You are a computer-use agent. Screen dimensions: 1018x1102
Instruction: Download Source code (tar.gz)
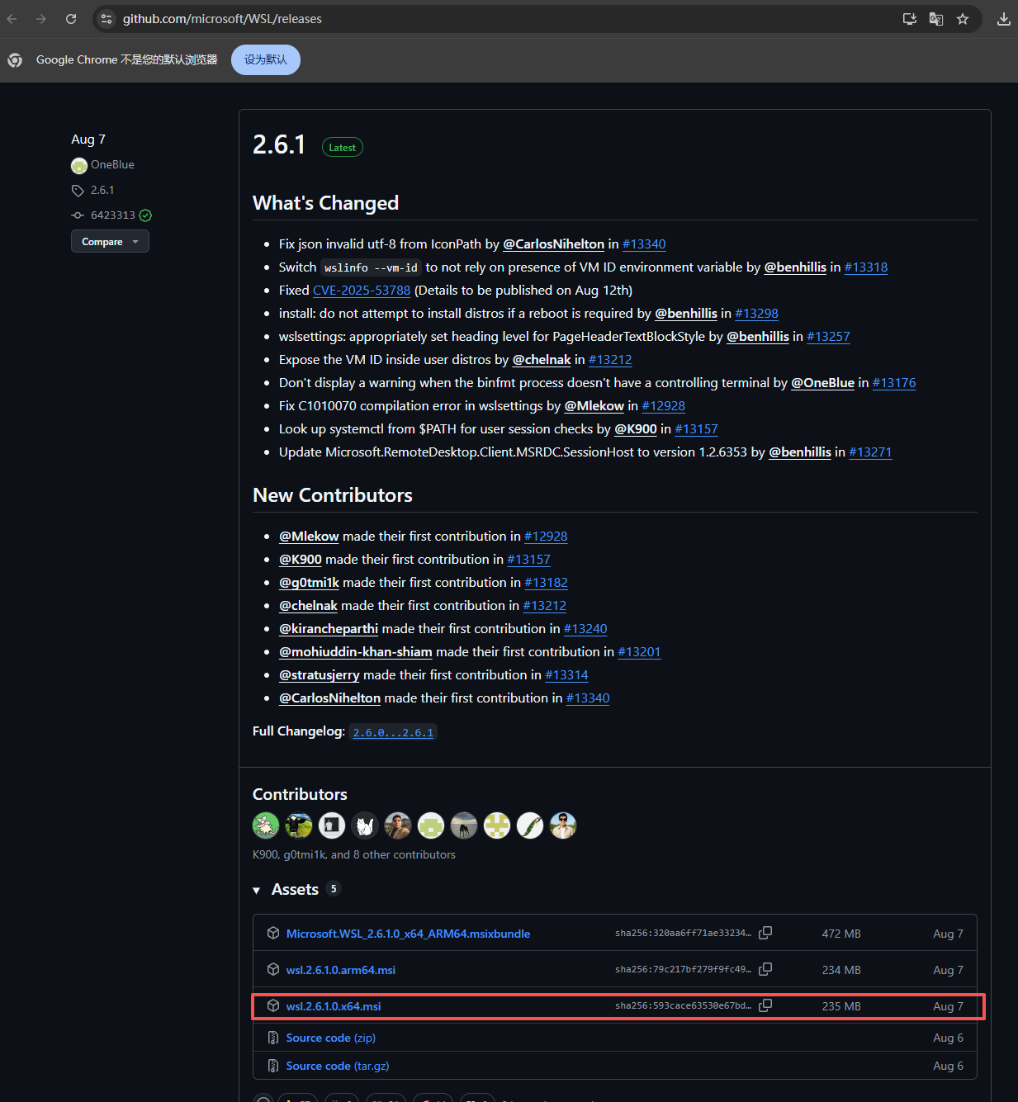[x=338, y=1066]
